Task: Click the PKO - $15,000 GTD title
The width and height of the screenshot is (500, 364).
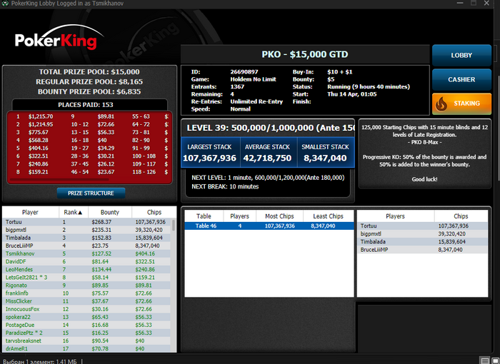Action: tap(305, 54)
